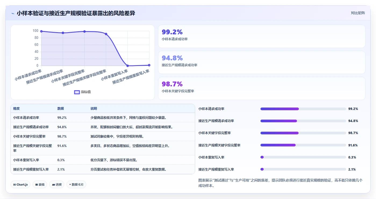Click the 接近生产规模重复写入率 chart data point
The image size is (376, 199).
149,65
